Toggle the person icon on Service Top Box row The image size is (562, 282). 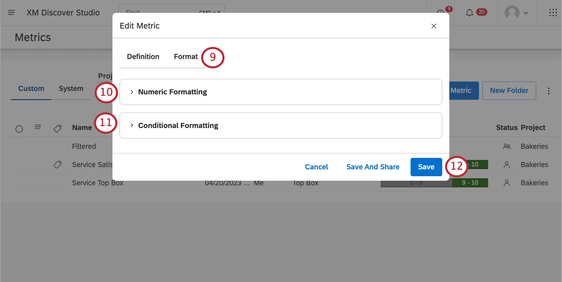pos(507,183)
